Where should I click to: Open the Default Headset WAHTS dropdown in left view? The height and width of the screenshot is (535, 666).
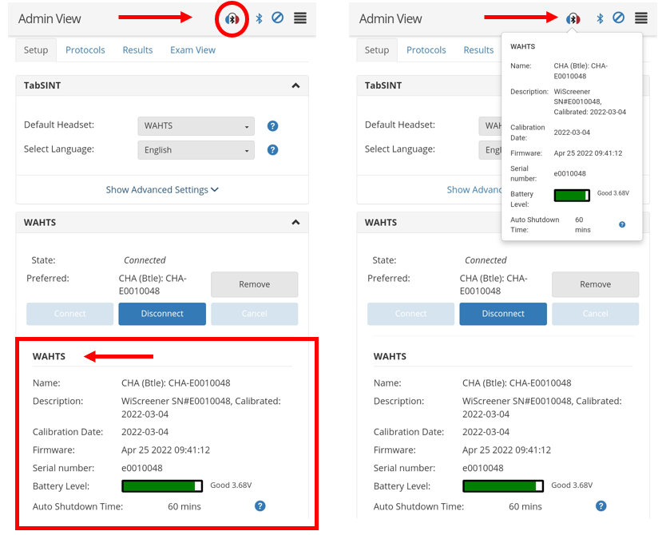click(x=196, y=126)
